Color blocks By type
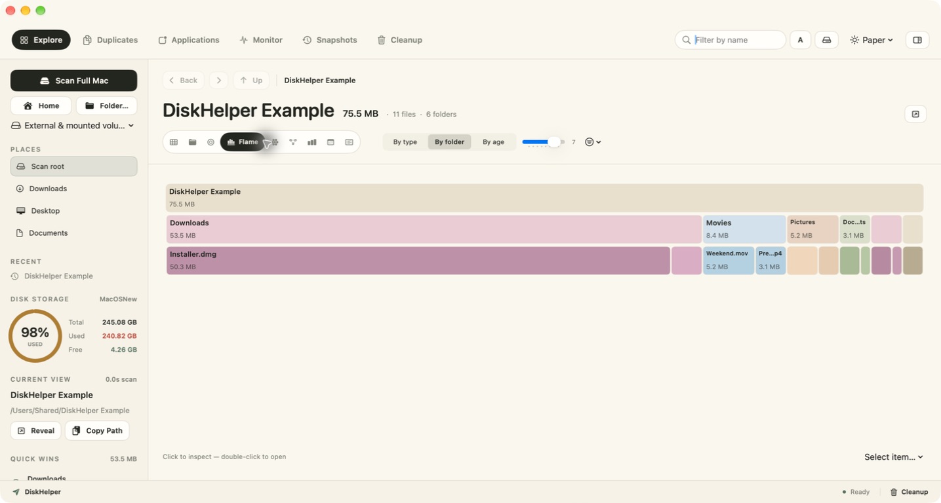The width and height of the screenshot is (941, 503). coord(405,142)
